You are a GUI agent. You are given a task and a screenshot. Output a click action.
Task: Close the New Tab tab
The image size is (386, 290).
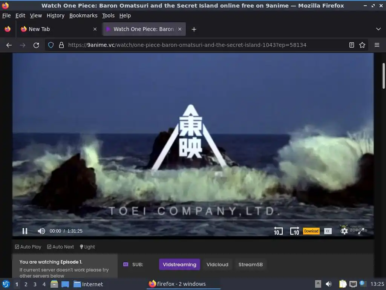[95, 29]
